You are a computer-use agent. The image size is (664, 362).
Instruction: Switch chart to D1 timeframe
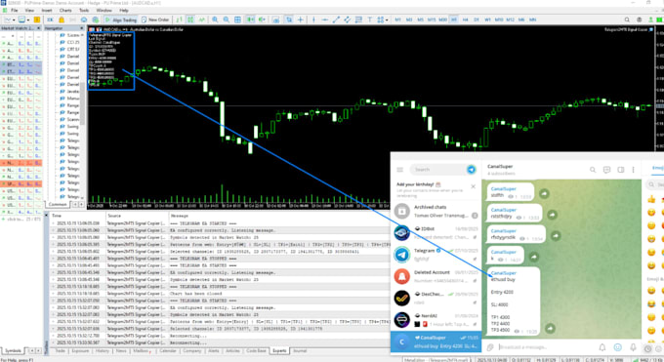coord(477,20)
